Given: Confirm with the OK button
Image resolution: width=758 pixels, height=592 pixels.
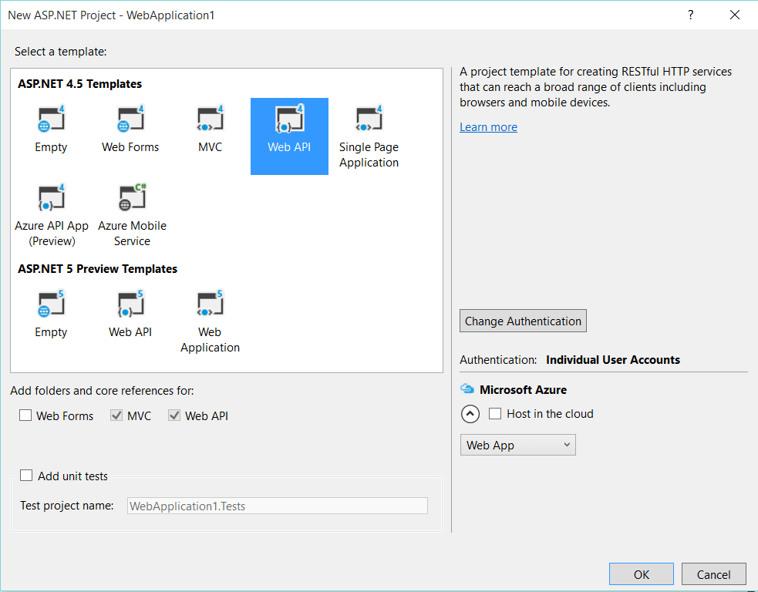Looking at the screenshot, I should [642, 574].
